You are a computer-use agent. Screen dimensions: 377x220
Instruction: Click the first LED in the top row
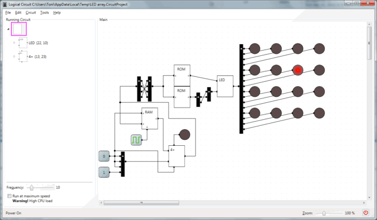click(255, 48)
